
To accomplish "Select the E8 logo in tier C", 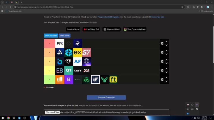I will pos(60,71).
